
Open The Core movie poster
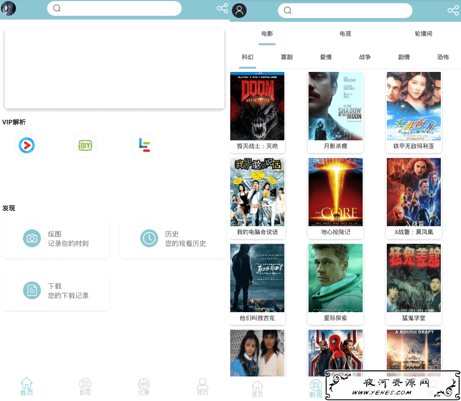336,192
